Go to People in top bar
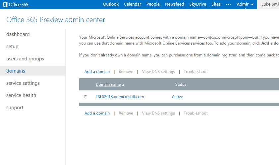 click(153, 4)
